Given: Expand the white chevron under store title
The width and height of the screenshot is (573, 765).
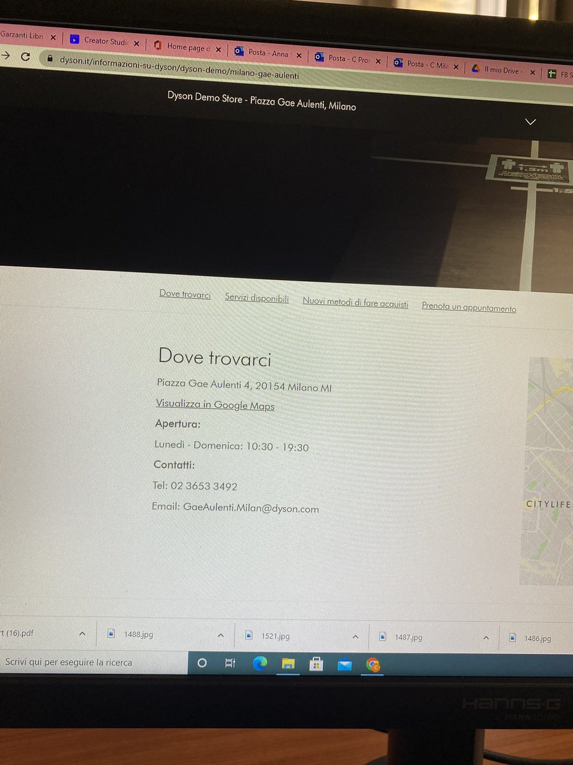Looking at the screenshot, I should tap(530, 122).
